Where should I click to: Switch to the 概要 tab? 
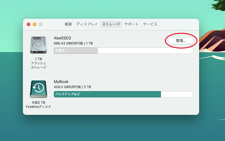(x=68, y=24)
